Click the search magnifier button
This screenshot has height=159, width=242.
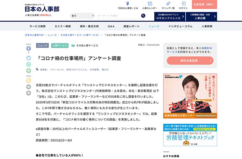pos(143,16)
